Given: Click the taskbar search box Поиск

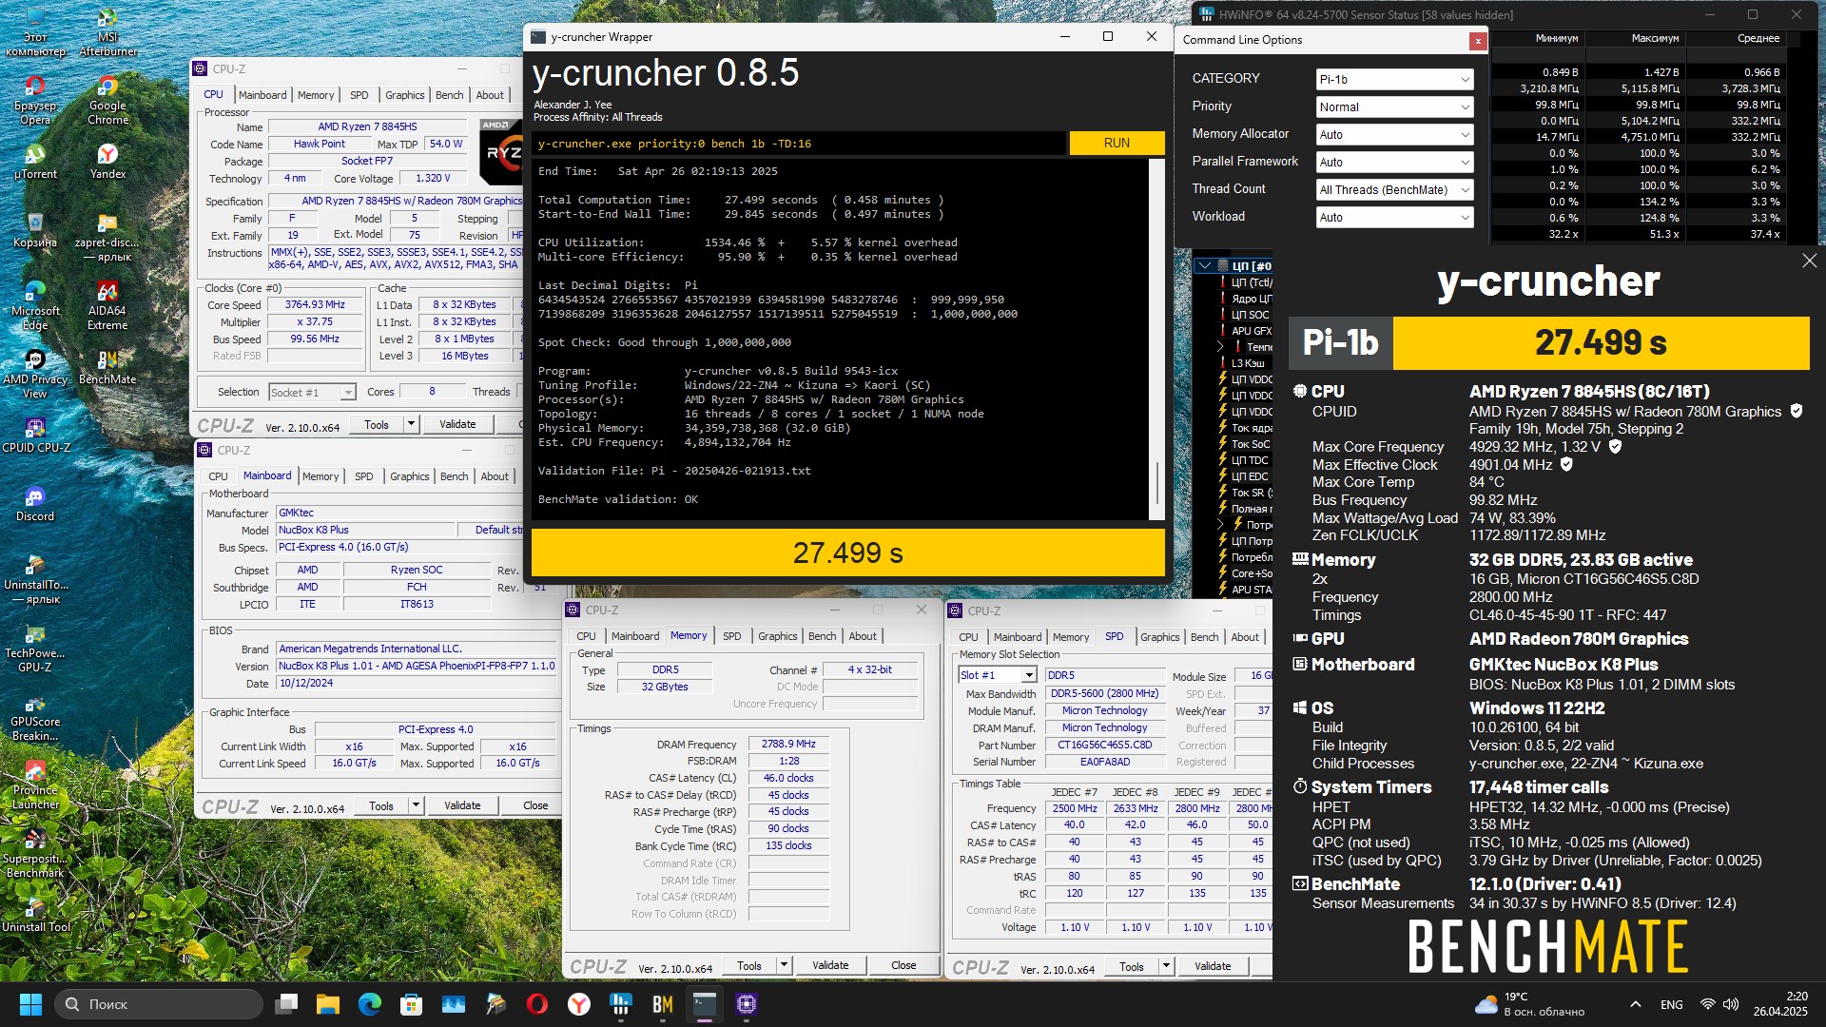Looking at the screenshot, I should (160, 1004).
